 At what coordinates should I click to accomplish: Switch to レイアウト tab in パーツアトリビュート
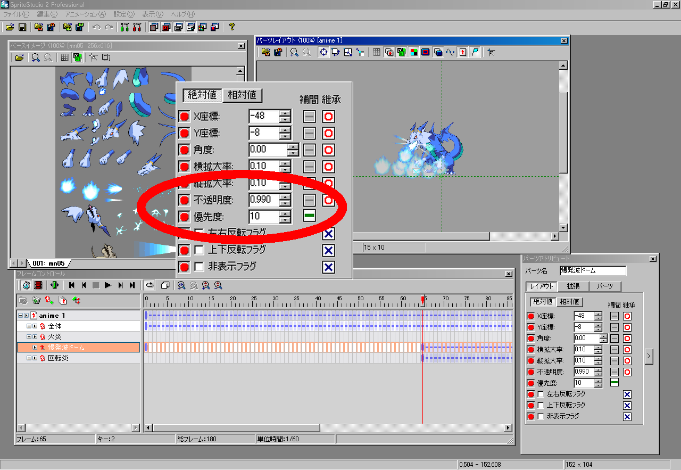[542, 286]
